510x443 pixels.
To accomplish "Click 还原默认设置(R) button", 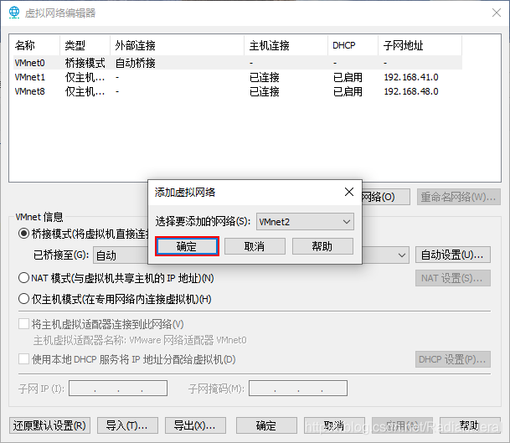I will tap(49, 425).
